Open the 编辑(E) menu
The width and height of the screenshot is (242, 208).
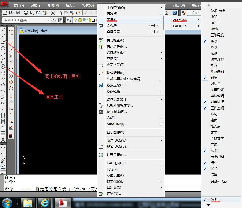tap(36, 6)
